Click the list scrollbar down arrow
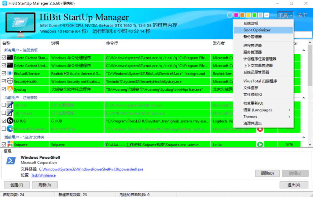 pos(310,145)
